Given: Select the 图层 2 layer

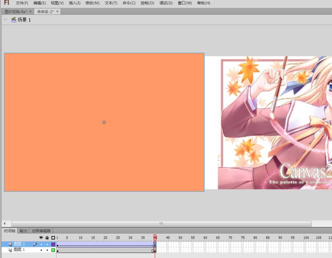Looking at the screenshot, I should pyautogui.click(x=19, y=244).
